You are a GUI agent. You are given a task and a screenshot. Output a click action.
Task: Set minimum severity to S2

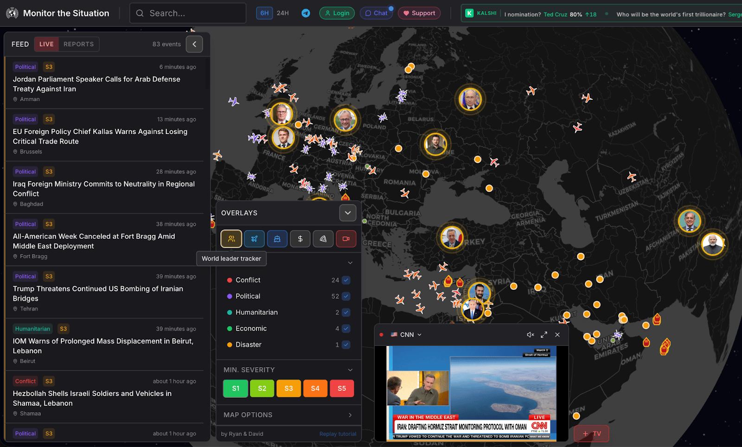click(x=262, y=388)
